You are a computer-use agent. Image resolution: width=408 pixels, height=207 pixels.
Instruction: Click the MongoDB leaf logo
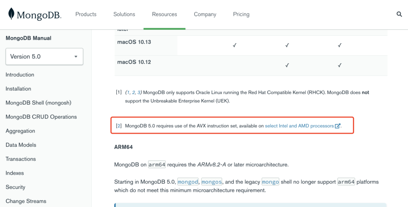(11, 14)
